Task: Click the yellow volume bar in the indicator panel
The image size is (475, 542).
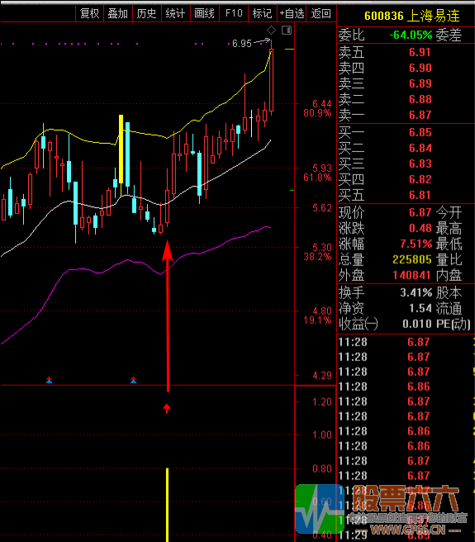Action: pyautogui.click(x=168, y=505)
